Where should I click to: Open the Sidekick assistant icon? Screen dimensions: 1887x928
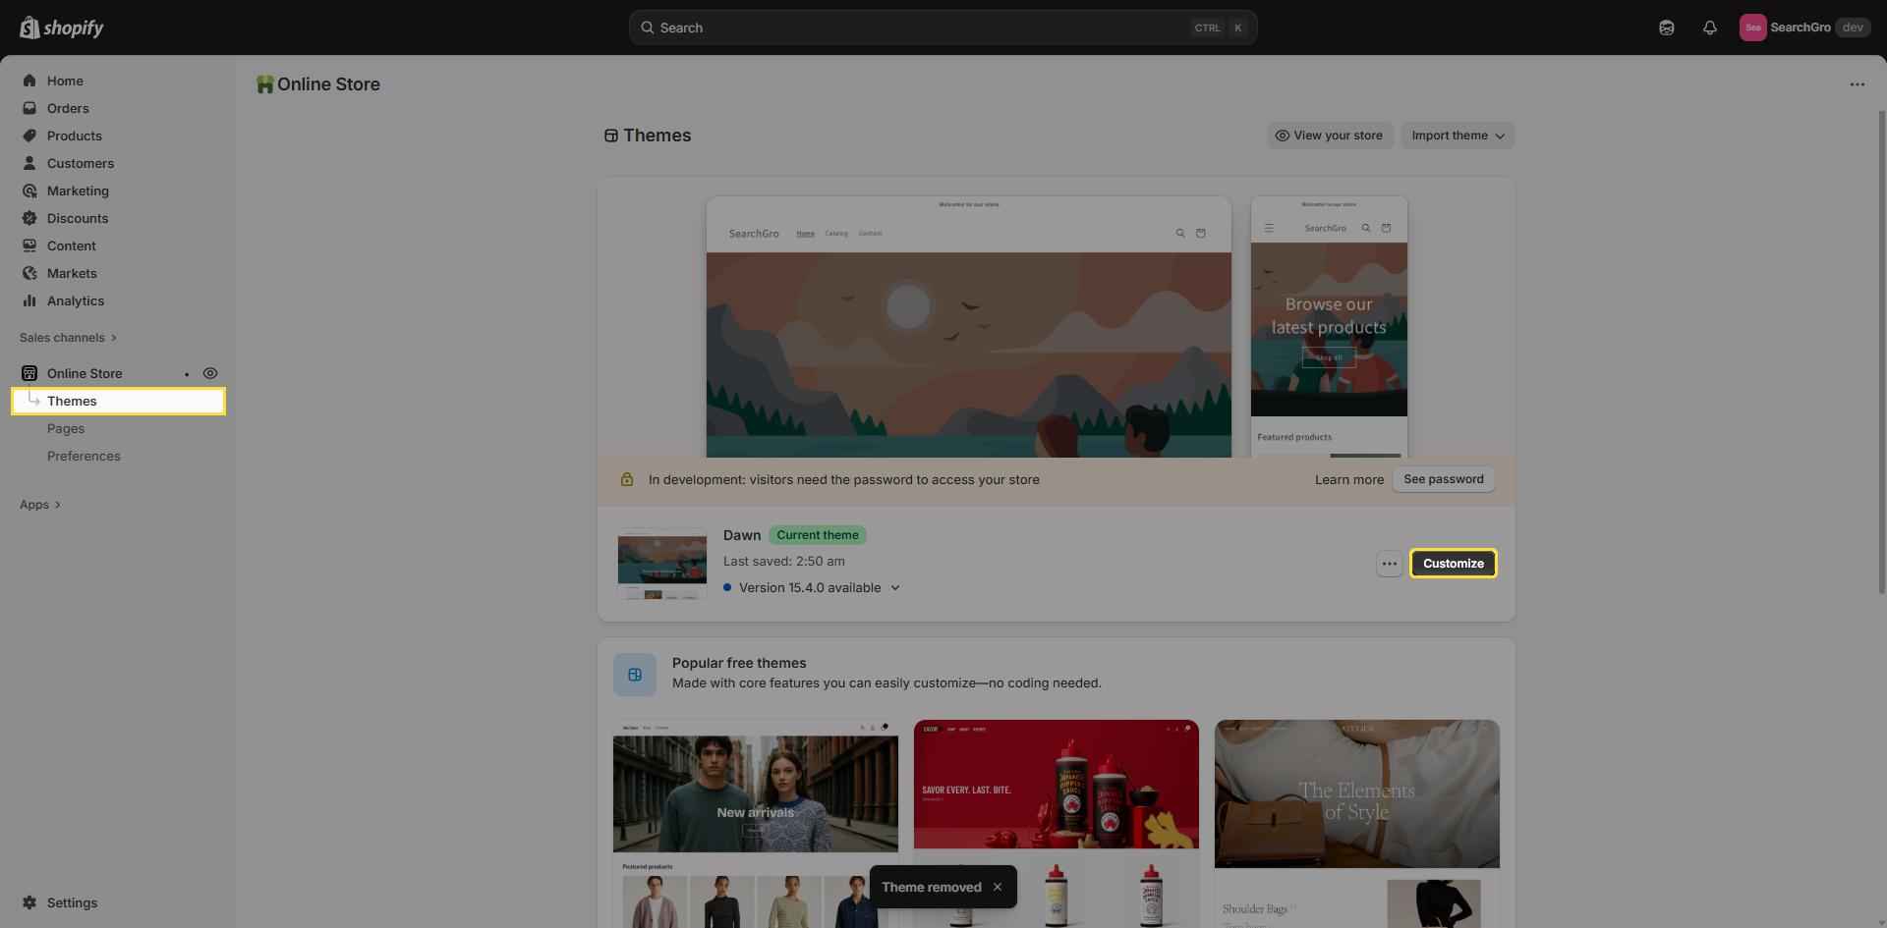(1666, 27)
